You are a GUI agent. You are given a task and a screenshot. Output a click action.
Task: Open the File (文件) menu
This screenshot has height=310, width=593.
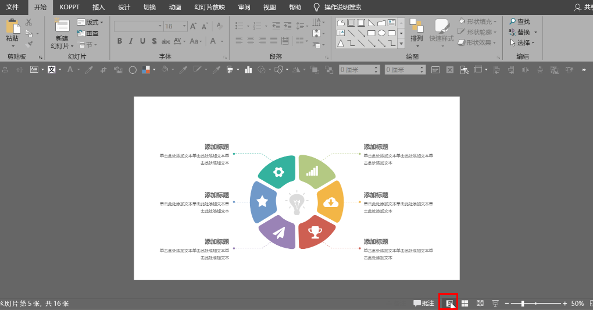coord(12,7)
